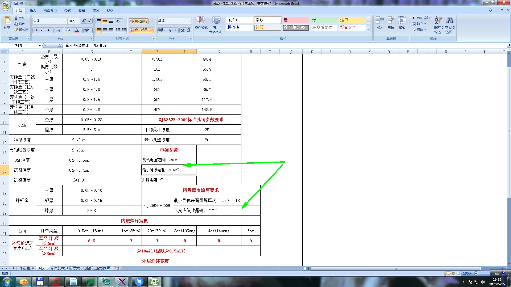This screenshot has width=511, height=287.
Task: Expand the font name 宋体 dropdown
Action: tap(65, 21)
